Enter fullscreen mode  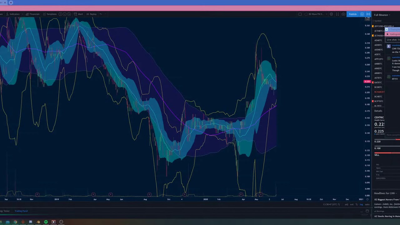[337, 14]
